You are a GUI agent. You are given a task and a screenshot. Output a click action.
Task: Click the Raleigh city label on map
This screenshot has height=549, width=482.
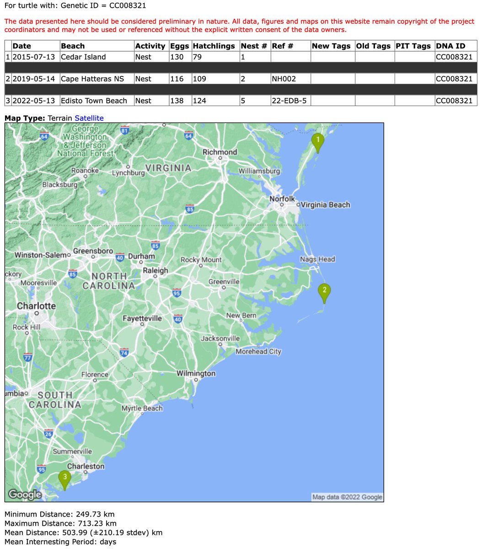pos(155,270)
